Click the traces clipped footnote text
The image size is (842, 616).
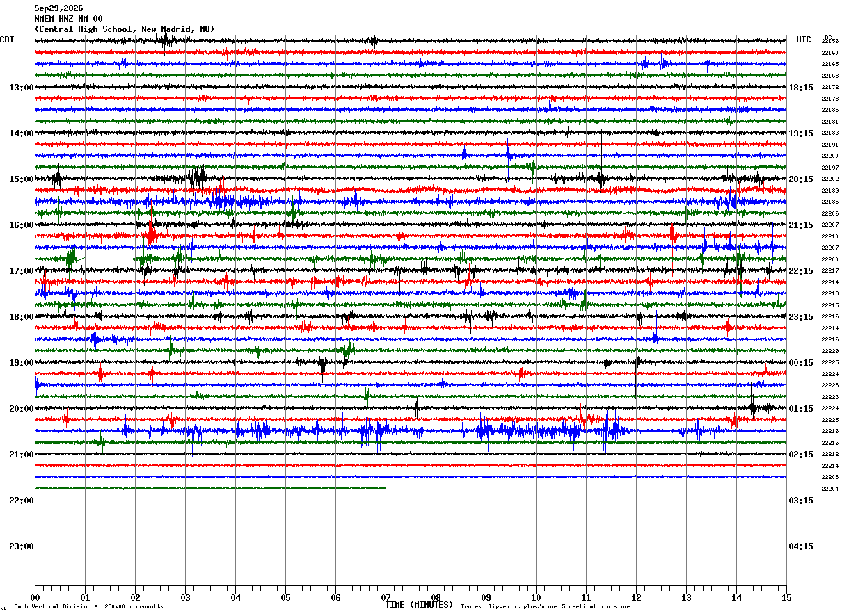[546, 606]
